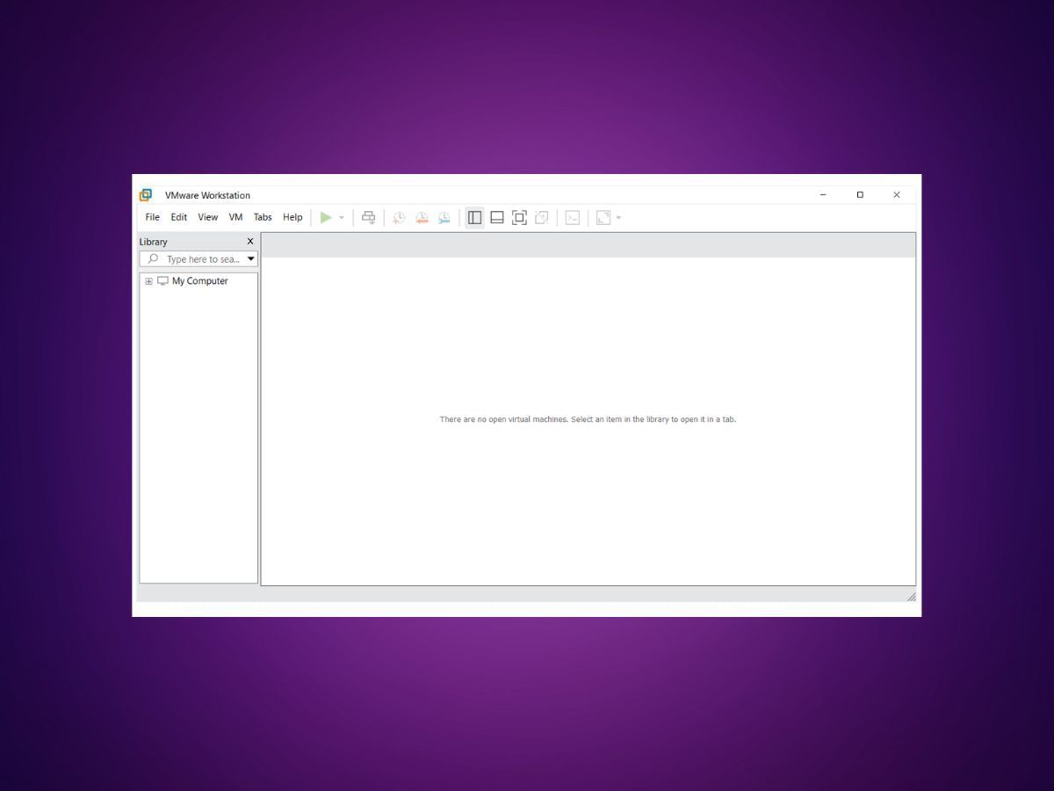Toggle the Show Library sidebar icon

pyautogui.click(x=474, y=217)
